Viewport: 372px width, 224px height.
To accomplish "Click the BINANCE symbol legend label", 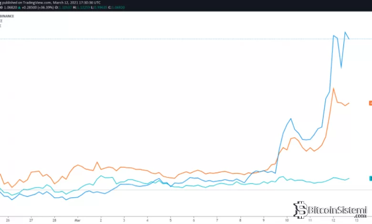I will tap(7, 16).
